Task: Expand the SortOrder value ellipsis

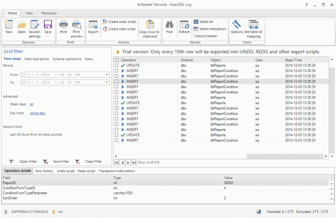Action: coord(332,198)
